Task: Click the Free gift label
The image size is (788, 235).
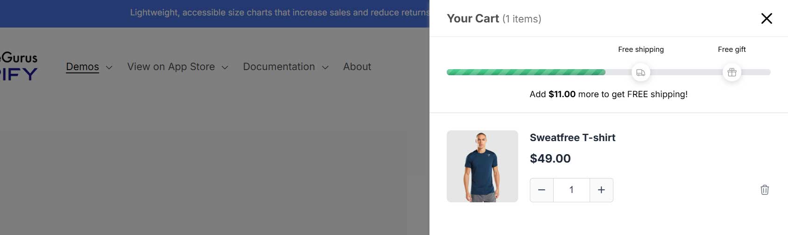Action: 732,50
